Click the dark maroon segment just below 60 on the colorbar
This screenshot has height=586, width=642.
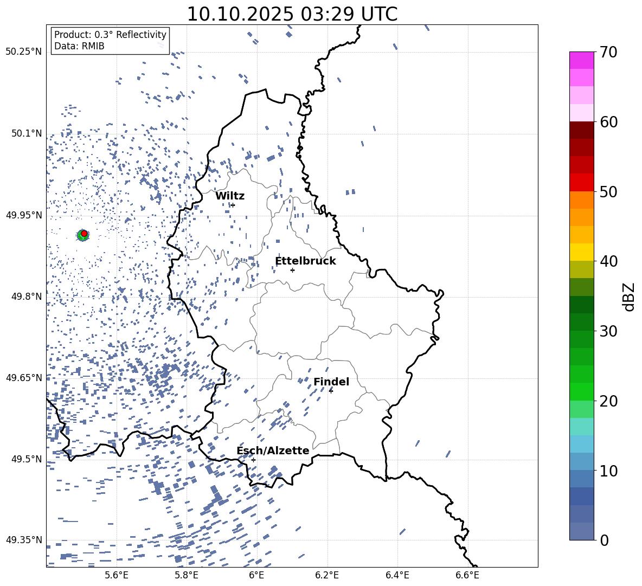tap(581, 130)
